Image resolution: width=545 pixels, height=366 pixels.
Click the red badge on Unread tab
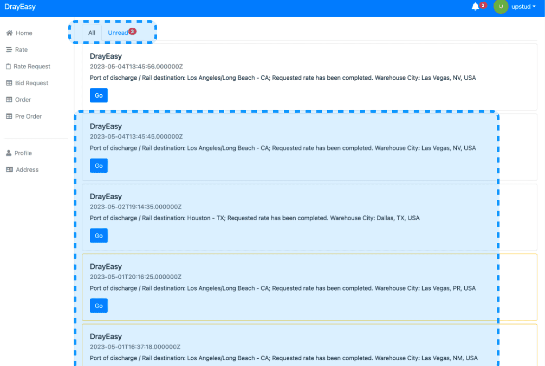pos(132,31)
